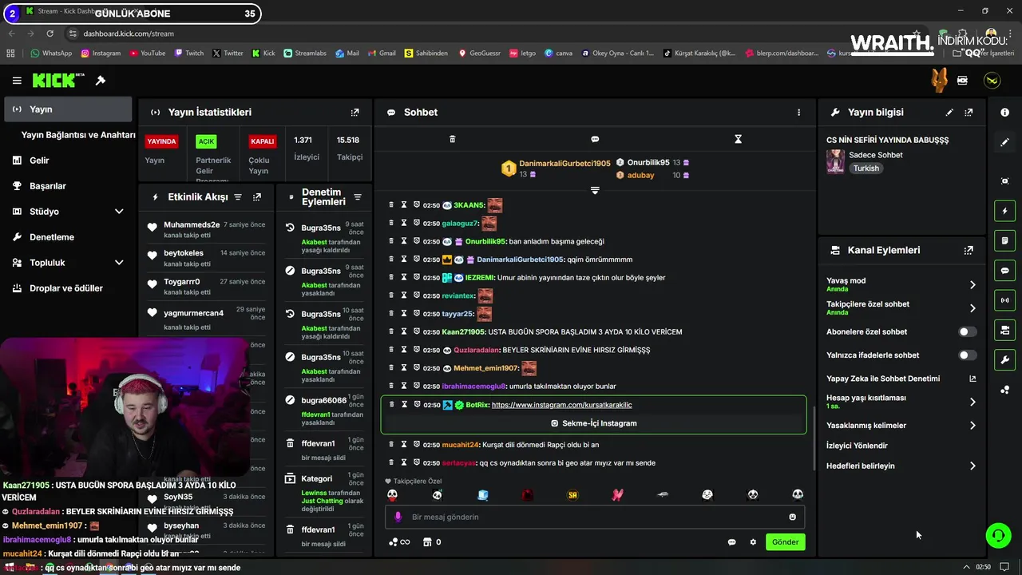Click the message input field
The image size is (1022, 575).
(x=595, y=517)
